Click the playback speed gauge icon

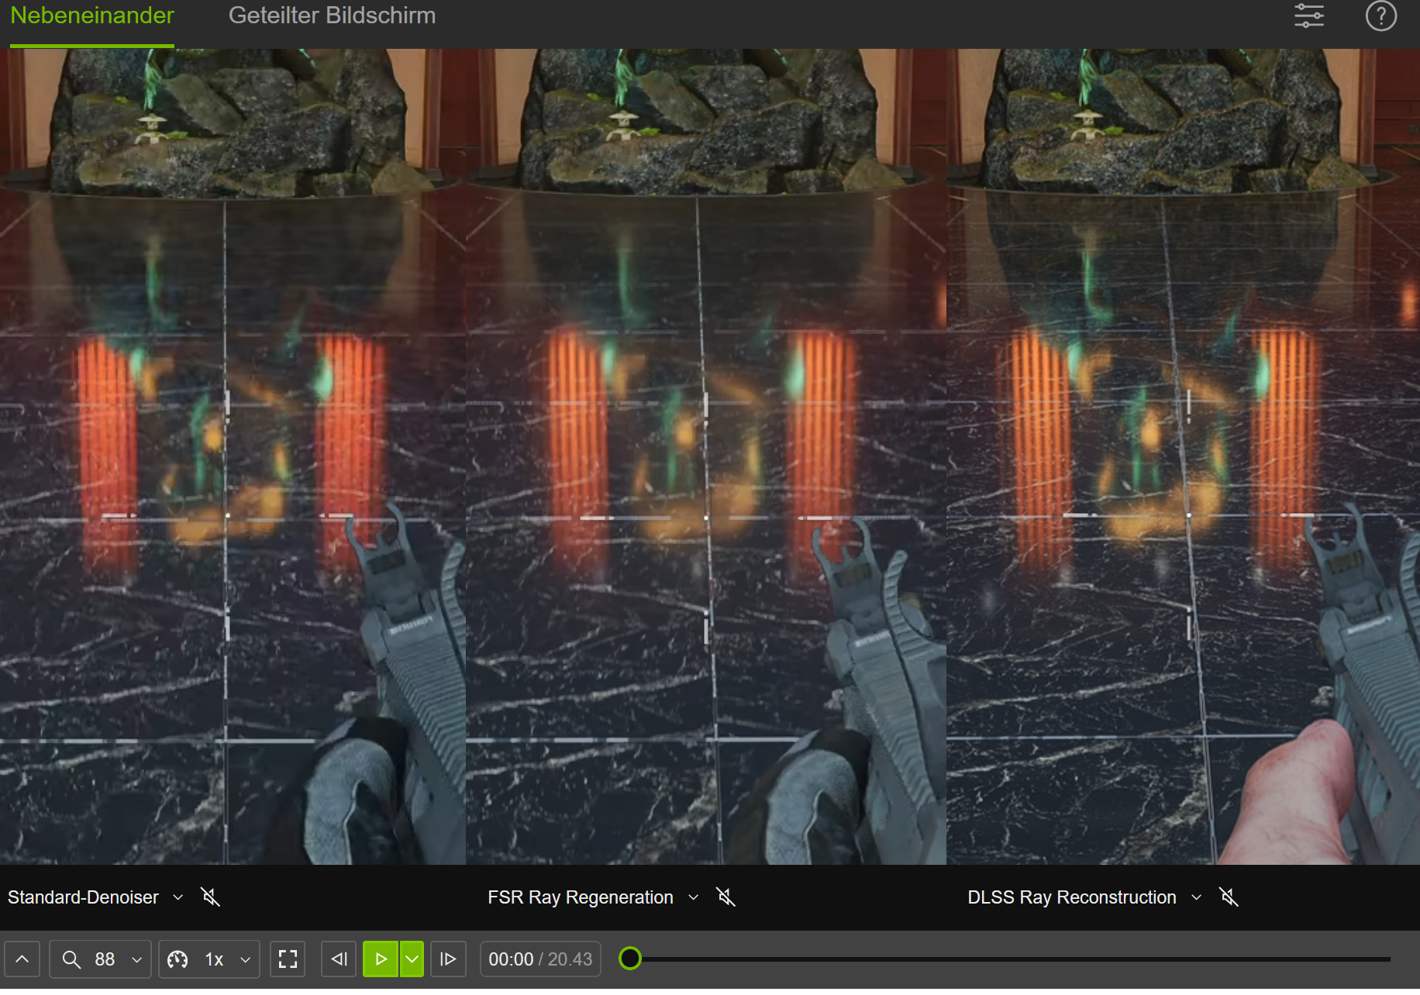tap(177, 959)
